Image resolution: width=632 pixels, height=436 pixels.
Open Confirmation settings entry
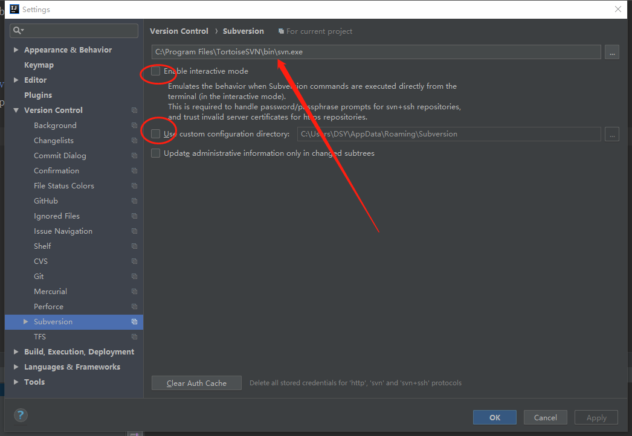56,171
